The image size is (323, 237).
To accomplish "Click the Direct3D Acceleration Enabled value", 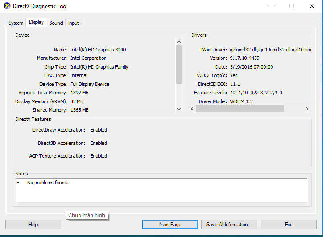I will (98, 143).
